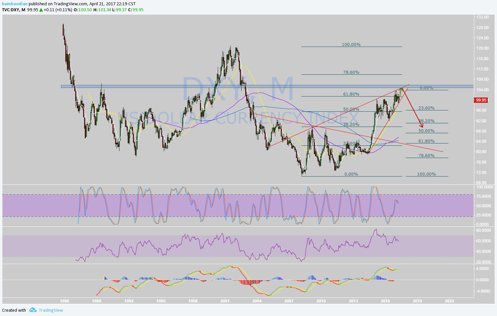
Task: Click the 2016 year label on time axis
Action: point(385,301)
